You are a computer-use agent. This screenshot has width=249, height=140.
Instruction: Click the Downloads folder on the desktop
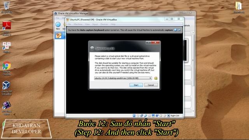tap(238, 7)
